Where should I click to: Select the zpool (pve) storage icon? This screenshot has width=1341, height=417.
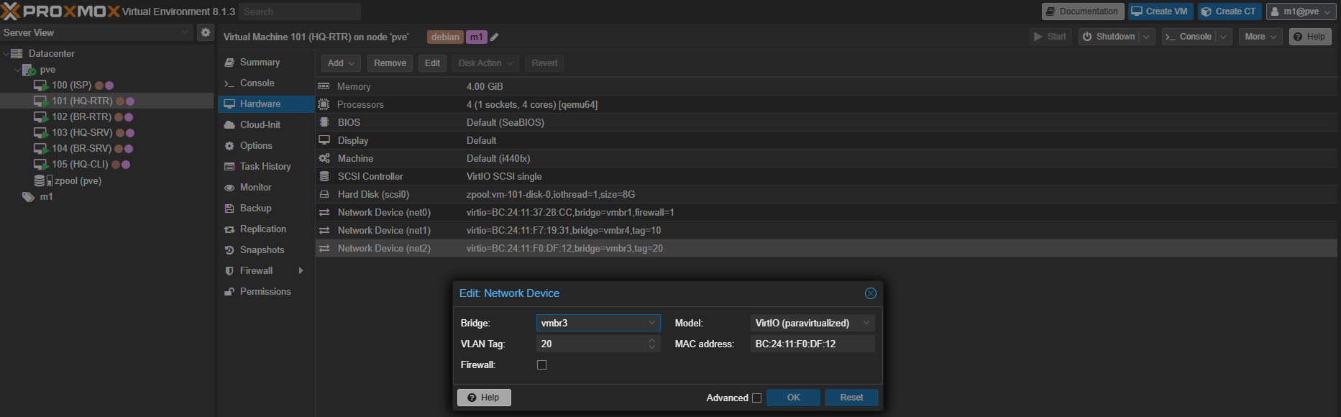40,180
